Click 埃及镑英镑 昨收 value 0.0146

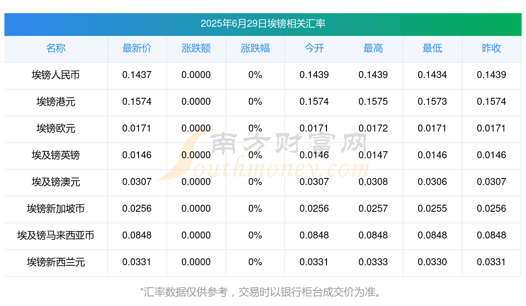[x=491, y=155]
